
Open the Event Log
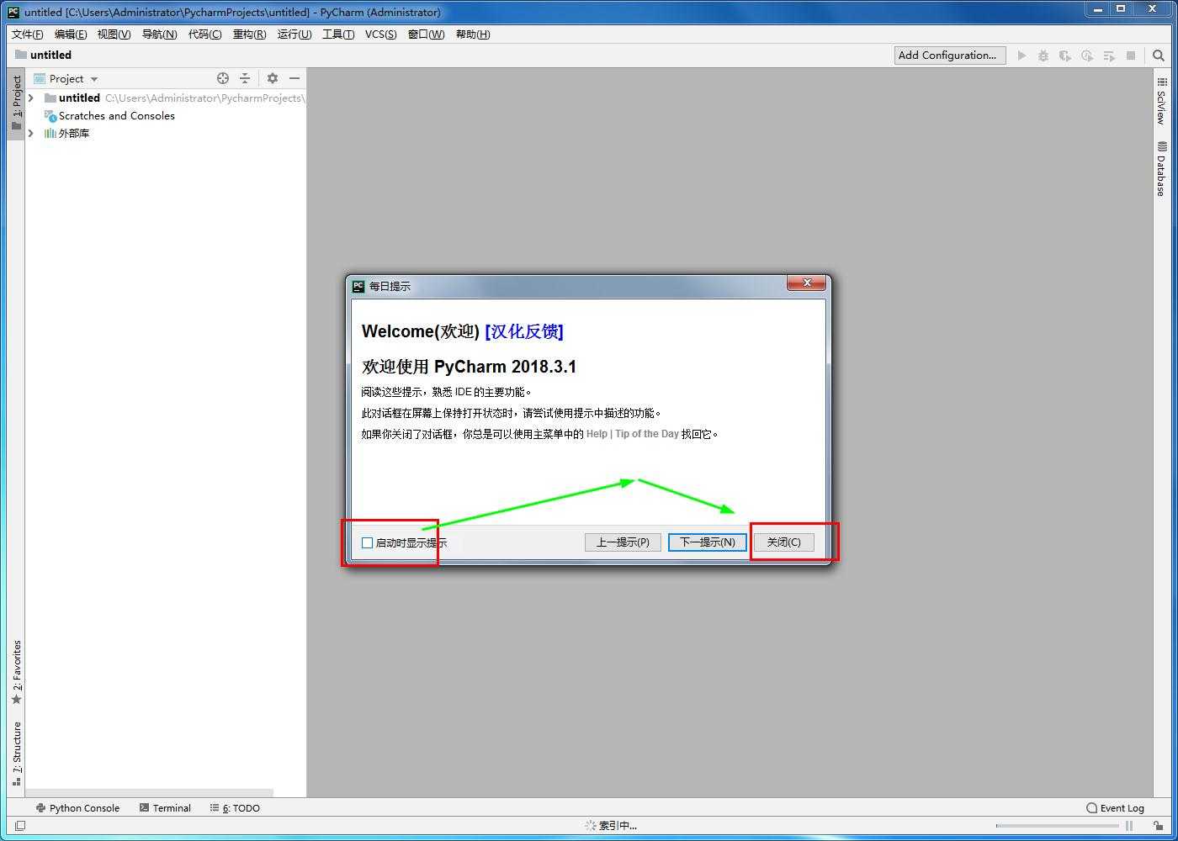coord(1115,808)
